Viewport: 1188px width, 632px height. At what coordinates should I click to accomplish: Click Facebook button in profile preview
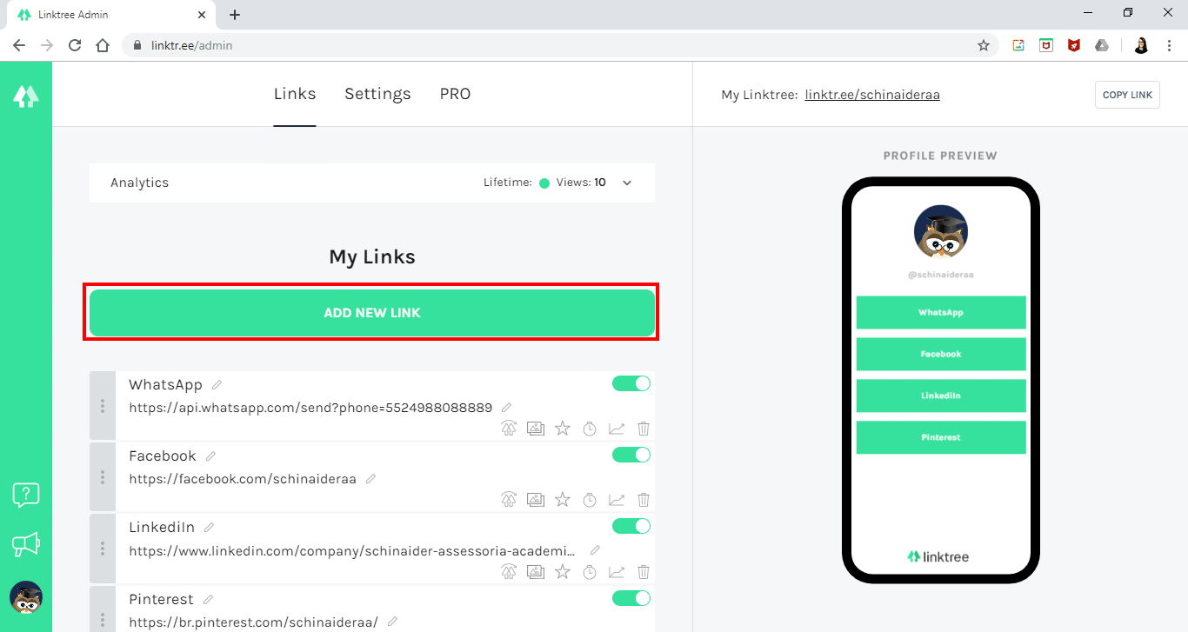click(941, 354)
